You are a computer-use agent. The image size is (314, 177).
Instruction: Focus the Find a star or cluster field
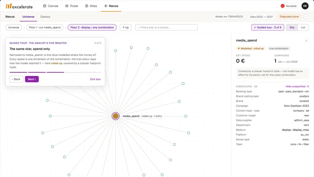click(166, 28)
